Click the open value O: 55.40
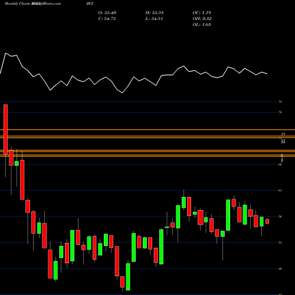Screen dimensions: 295x295 click(107, 13)
